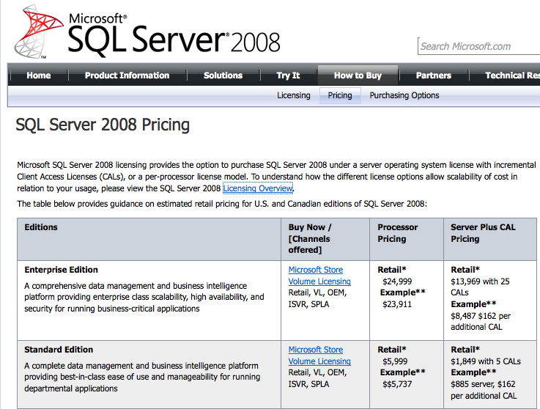Click the $5,999 Standard retail price

click(x=395, y=361)
